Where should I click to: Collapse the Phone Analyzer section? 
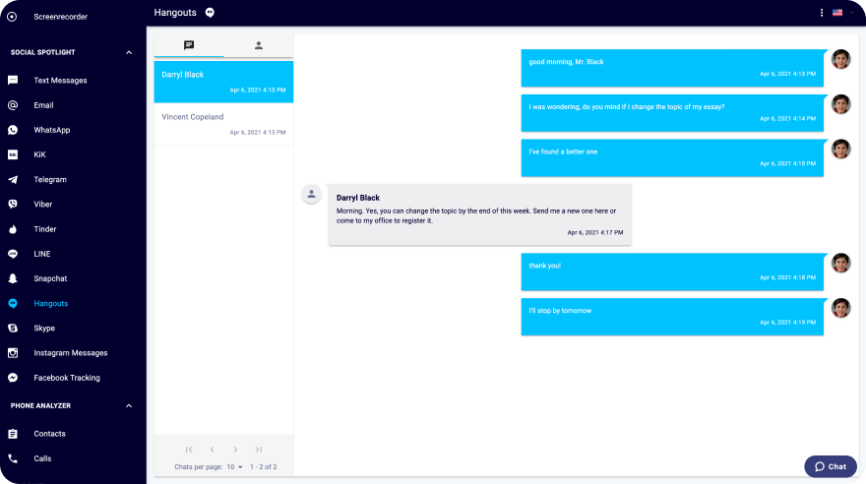click(x=129, y=405)
